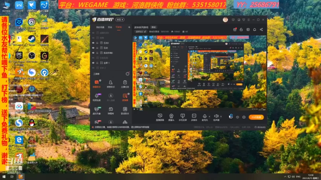Click the share icon in room toolbar
The width and height of the screenshot is (321, 180).
261,30
